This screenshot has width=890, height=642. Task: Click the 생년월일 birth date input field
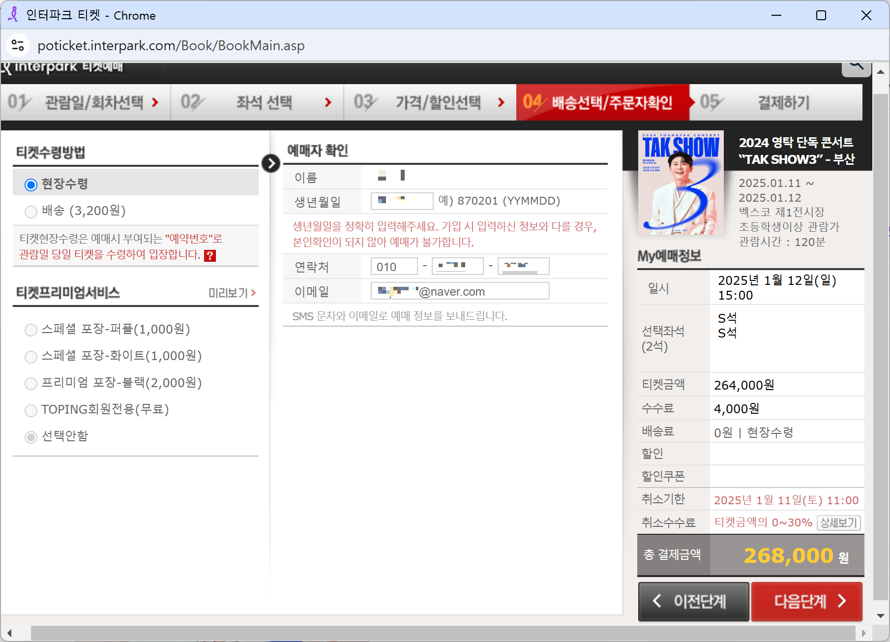tap(402, 201)
